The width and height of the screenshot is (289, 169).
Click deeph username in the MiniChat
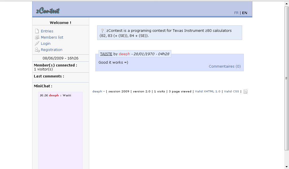(54, 95)
